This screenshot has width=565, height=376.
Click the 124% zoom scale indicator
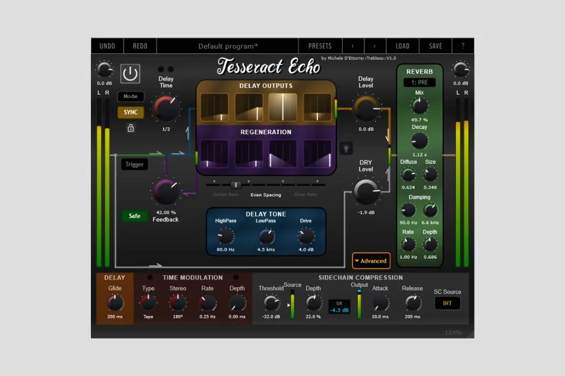click(453, 332)
